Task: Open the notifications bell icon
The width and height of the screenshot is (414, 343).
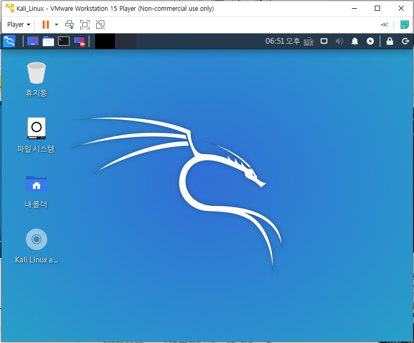Action: click(355, 41)
